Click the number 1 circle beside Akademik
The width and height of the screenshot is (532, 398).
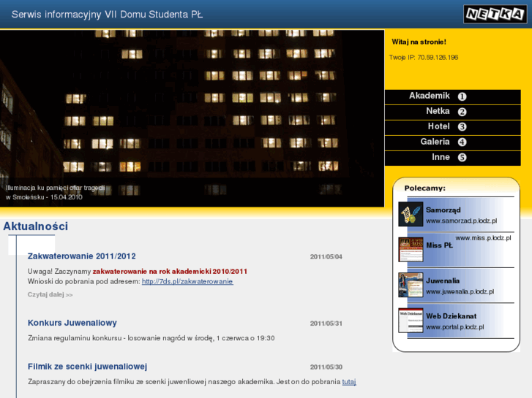point(462,96)
